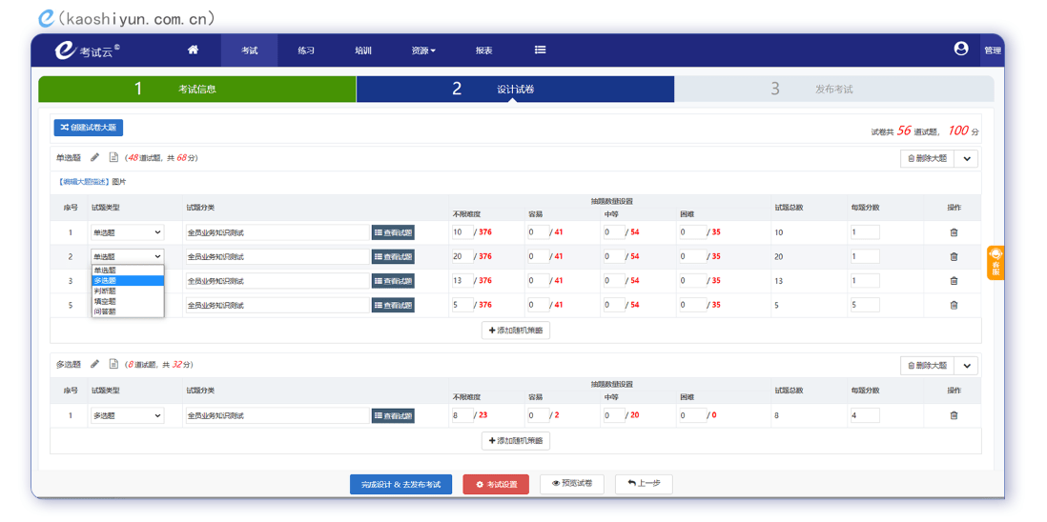Click 每题分数 field in 多选题 row

pos(864,415)
